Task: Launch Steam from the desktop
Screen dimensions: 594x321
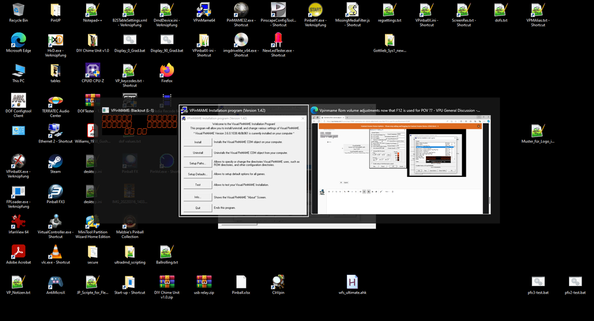Action: pos(55,161)
